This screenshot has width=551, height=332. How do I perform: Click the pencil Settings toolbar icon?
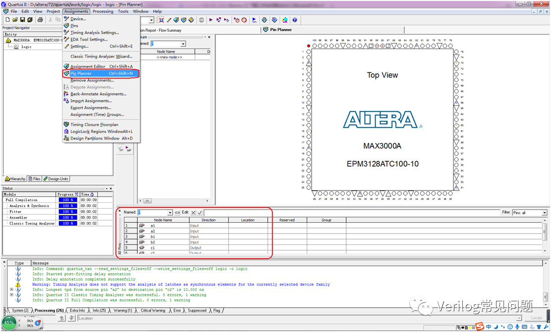(168, 20)
